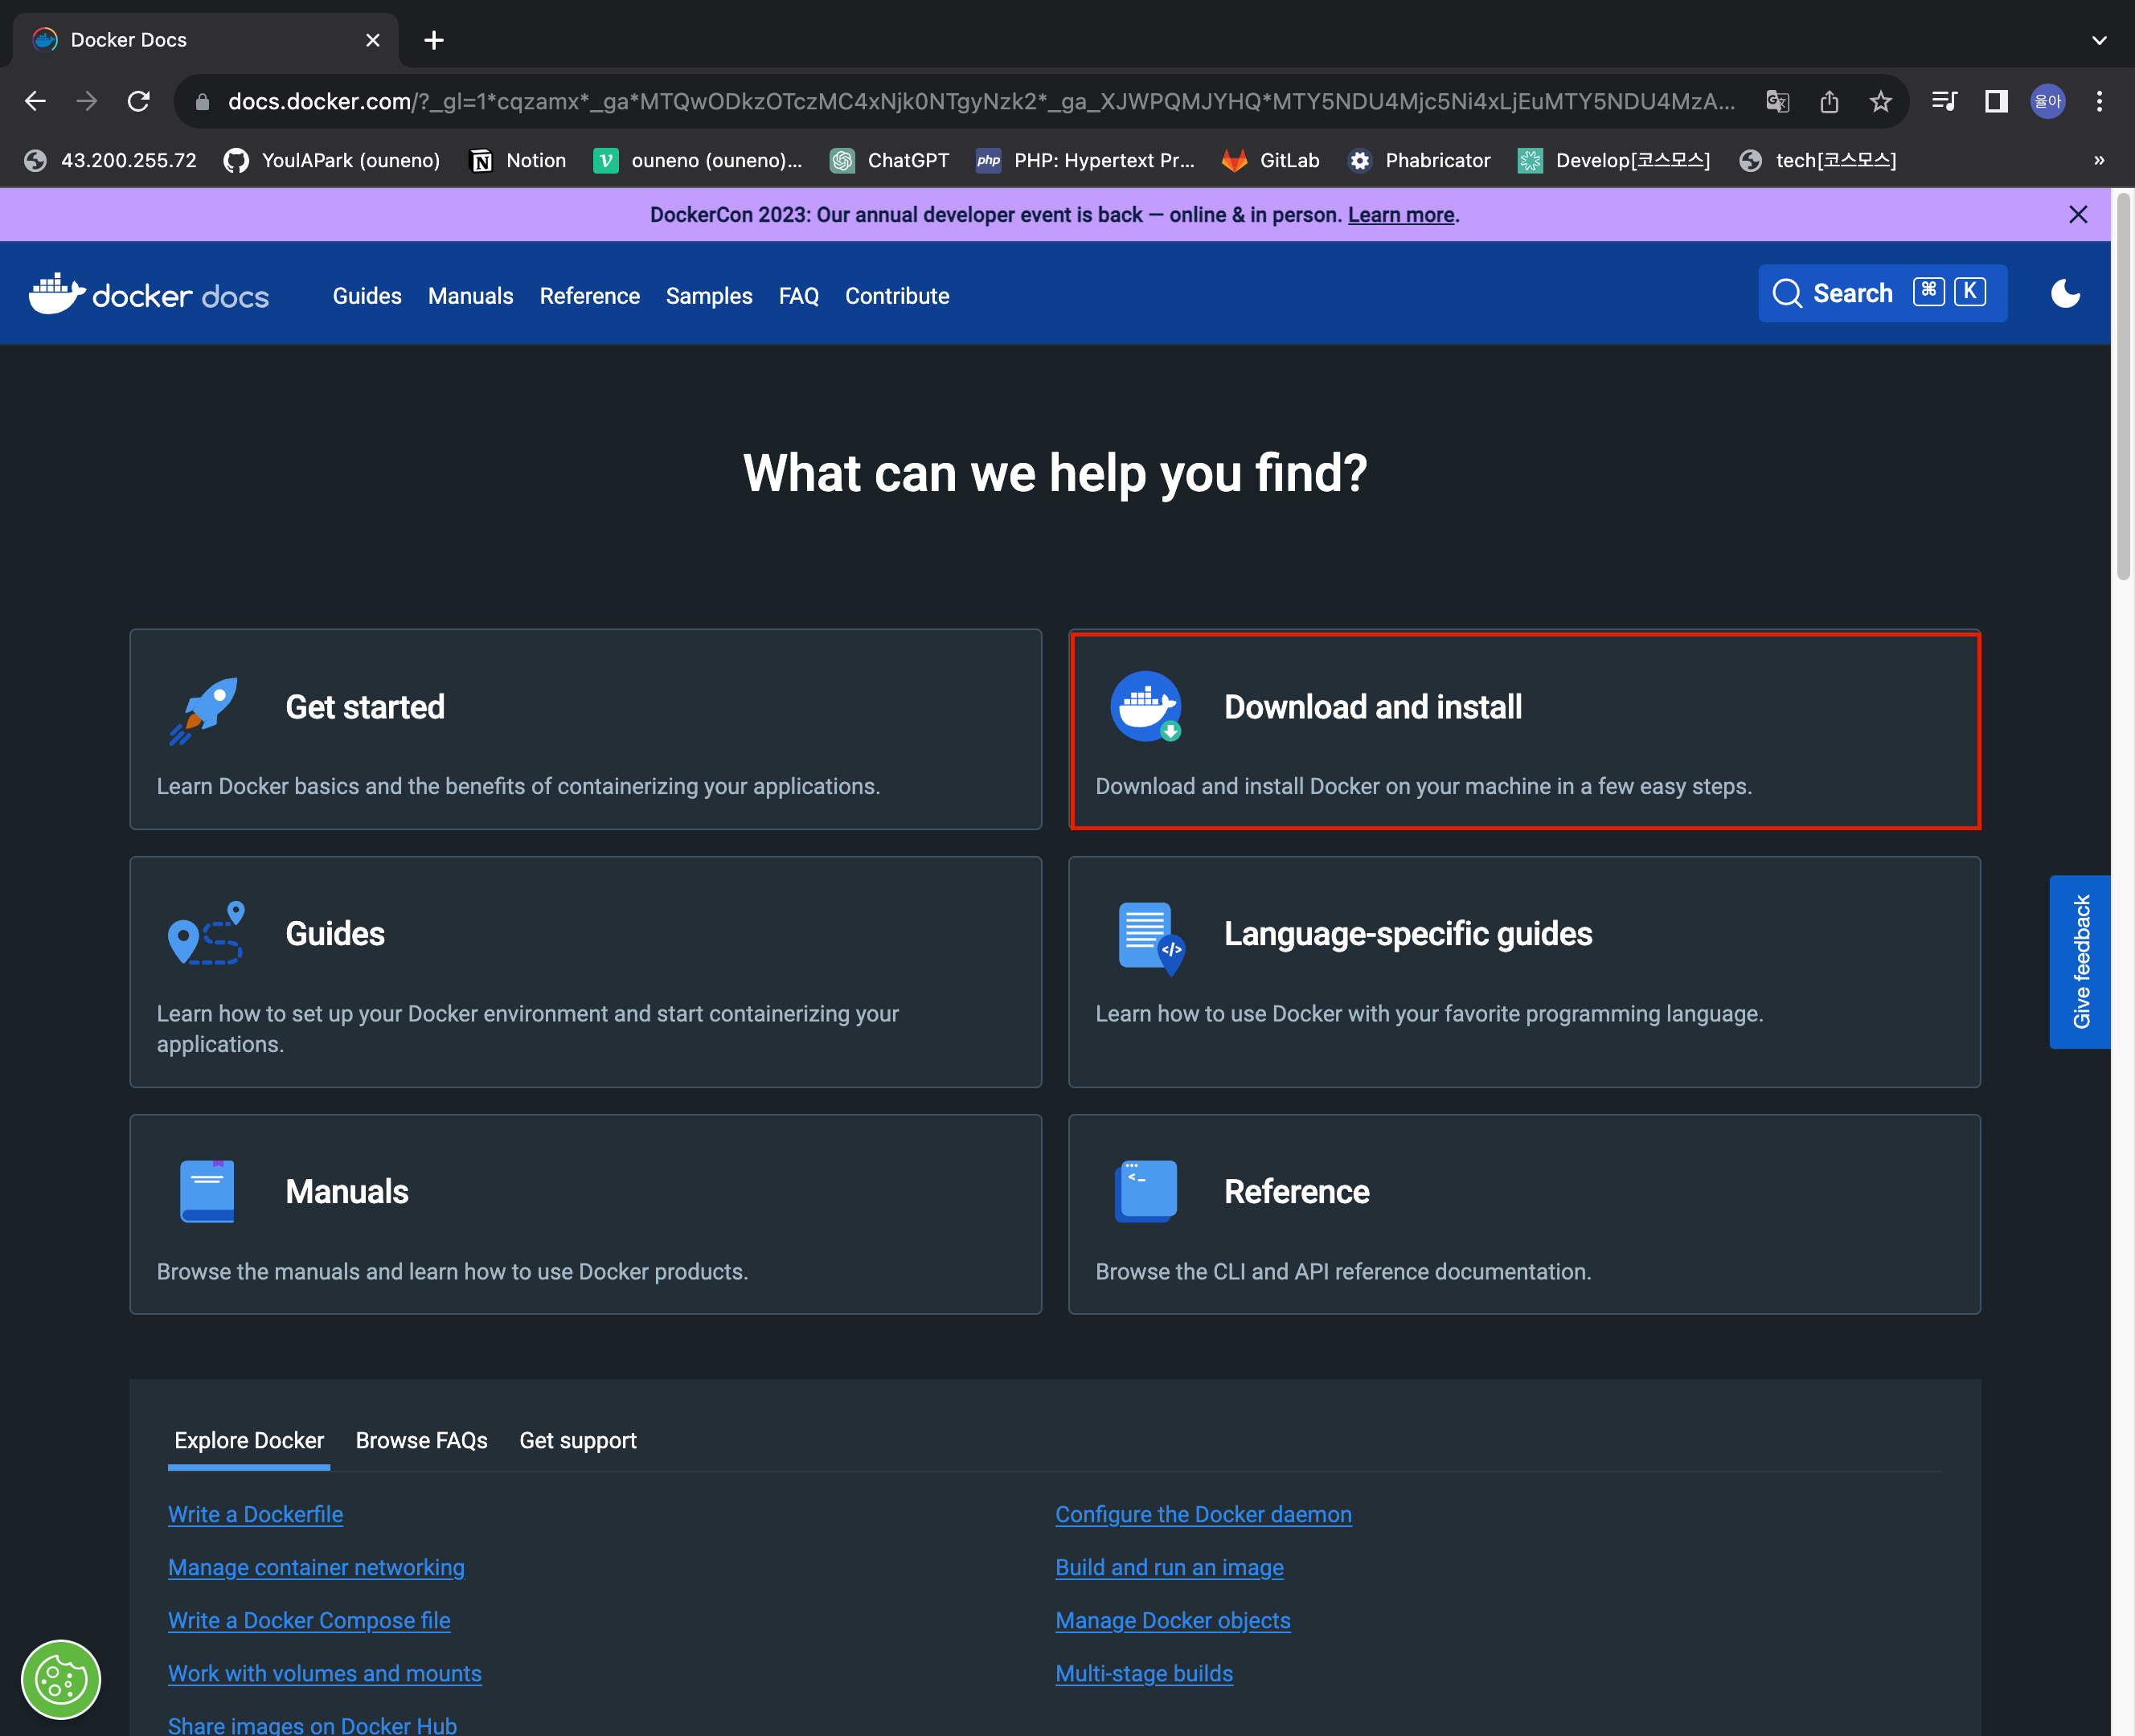Screen dimensions: 2135x1736
Task: Open the PHP: Hypertext bookmark
Action: point(1086,160)
